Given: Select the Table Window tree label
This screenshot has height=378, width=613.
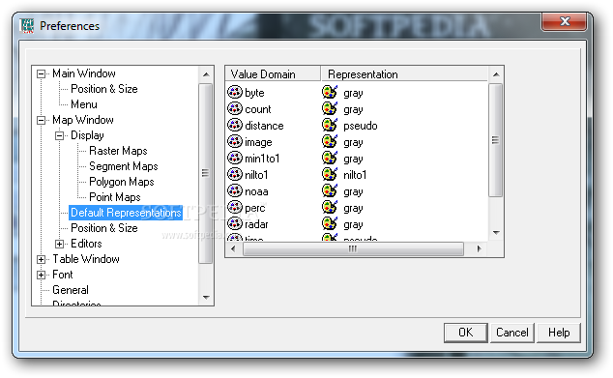Looking at the screenshot, I should [x=86, y=259].
